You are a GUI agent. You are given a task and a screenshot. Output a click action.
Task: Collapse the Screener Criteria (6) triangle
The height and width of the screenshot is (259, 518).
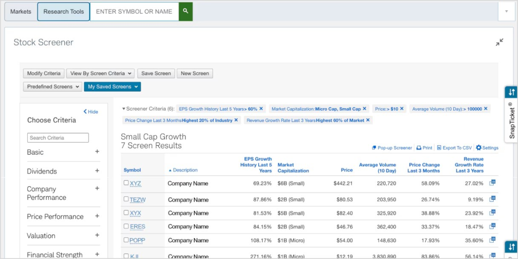click(124, 108)
